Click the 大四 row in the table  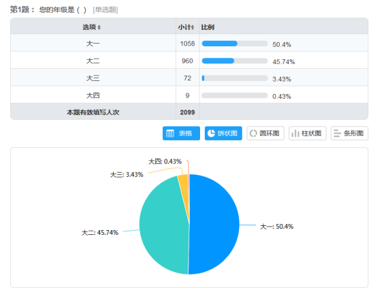point(189,95)
